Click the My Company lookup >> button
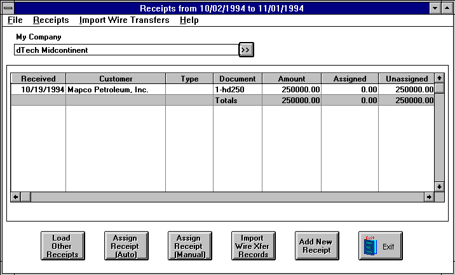455x275 pixels. point(246,50)
